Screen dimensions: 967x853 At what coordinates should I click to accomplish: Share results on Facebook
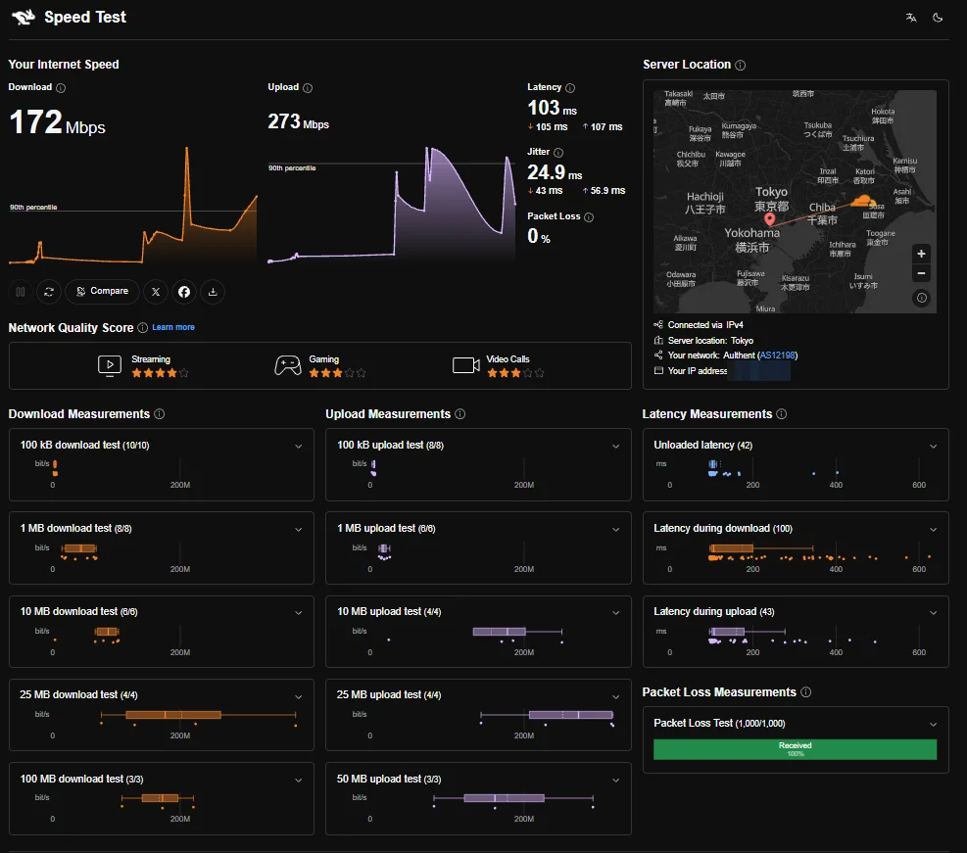pyautogui.click(x=184, y=292)
